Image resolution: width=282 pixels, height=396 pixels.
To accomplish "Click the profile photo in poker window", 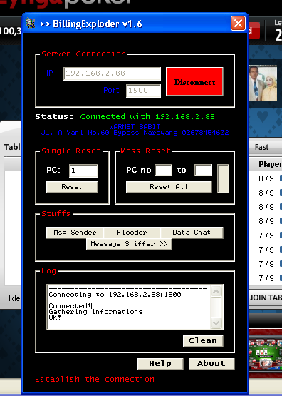I will (x=263, y=83).
